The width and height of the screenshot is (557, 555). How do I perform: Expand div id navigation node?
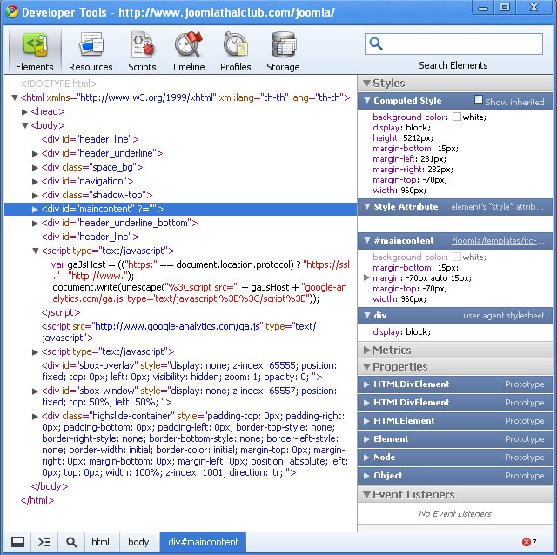[x=35, y=182]
